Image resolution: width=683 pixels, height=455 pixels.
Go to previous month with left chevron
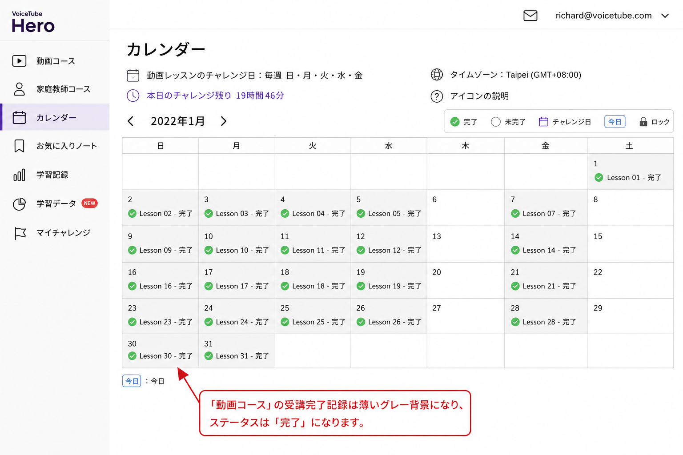[x=130, y=121]
